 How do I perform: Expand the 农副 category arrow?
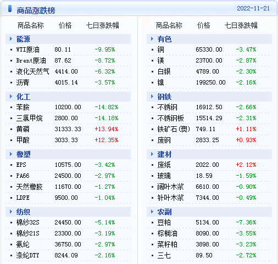point(152,212)
